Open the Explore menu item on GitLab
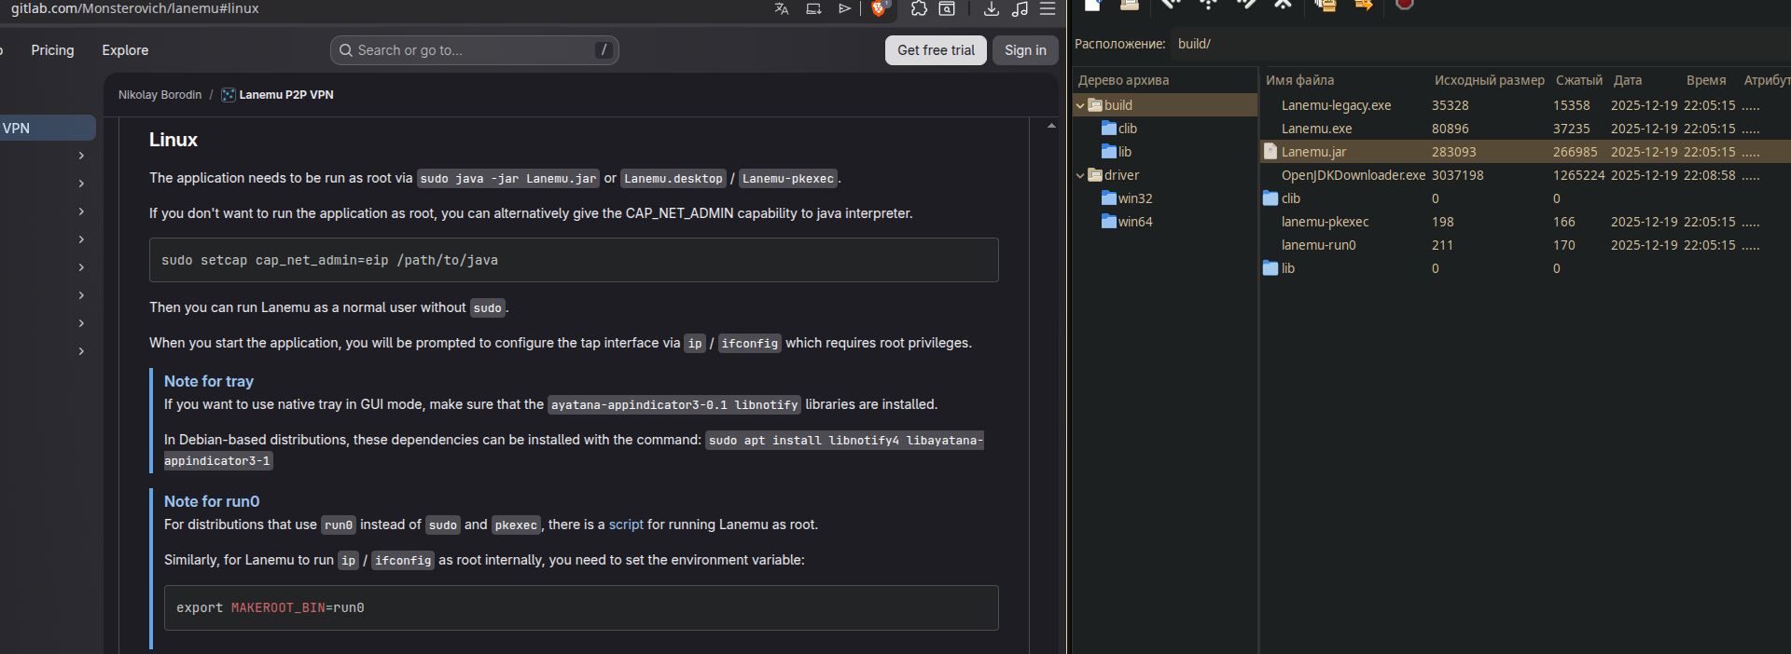This screenshot has height=654, width=1791. tap(125, 50)
